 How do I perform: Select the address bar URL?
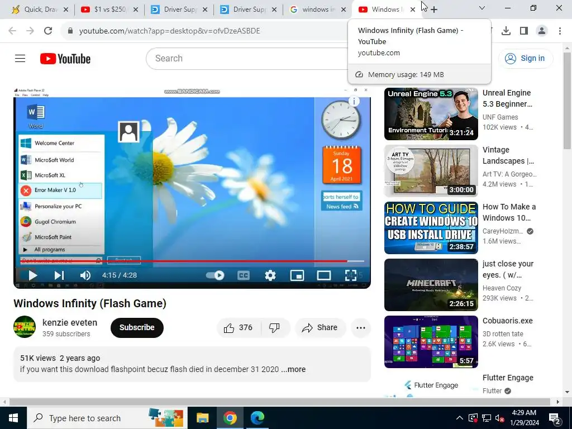click(170, 31)
